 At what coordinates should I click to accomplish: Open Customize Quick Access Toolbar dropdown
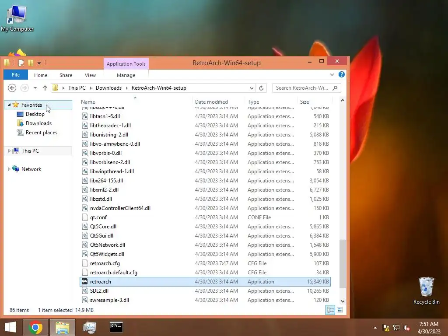coord(39,63)
